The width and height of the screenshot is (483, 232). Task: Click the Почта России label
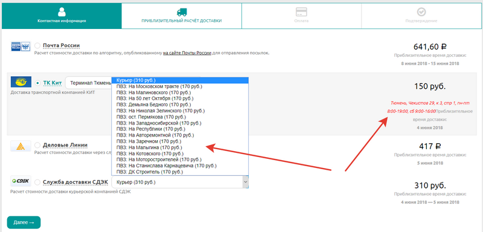coord(62,45)
